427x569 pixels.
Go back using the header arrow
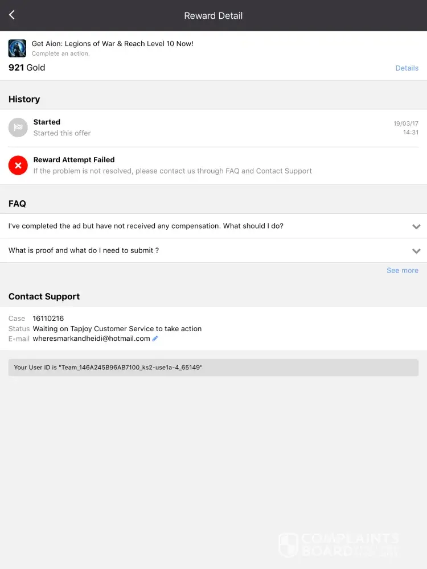[12, 15]
